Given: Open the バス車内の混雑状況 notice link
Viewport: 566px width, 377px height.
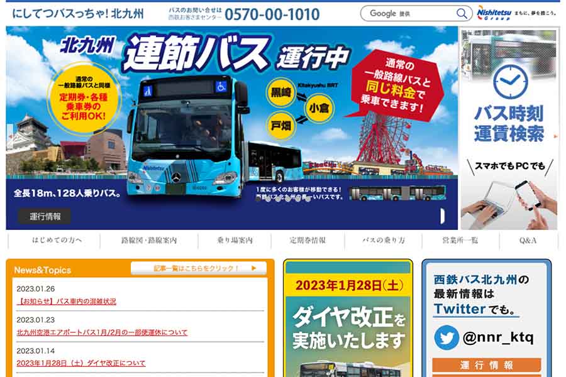Looking at the screenshot, I should 67,301.
